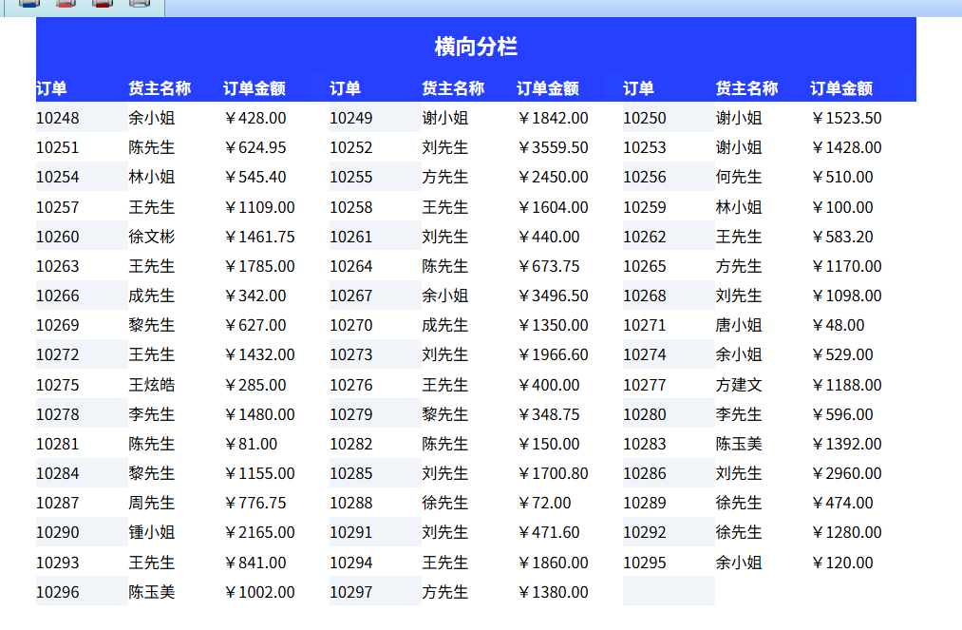The image size is (962, 630).
Task: Select order number 10292
Action: 644,532
